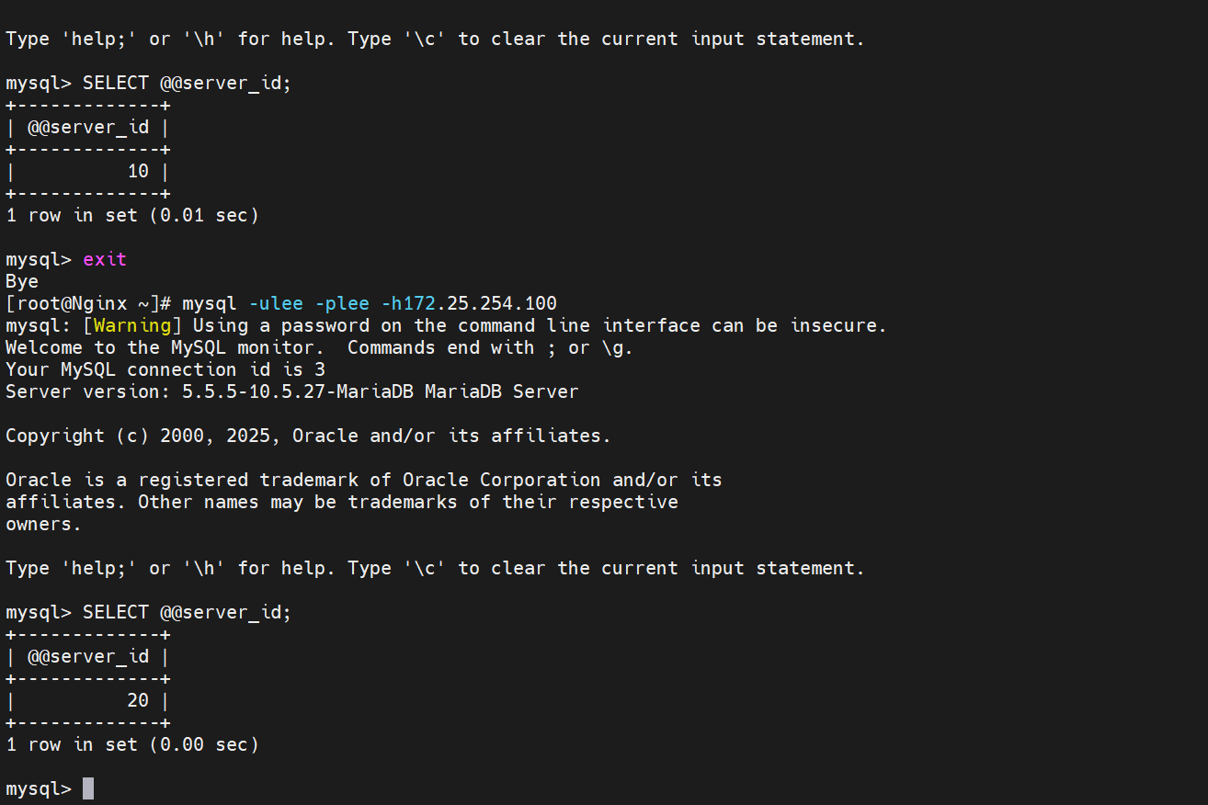This screenshot has width=1208, height=805.
Task: Click the blinking cursor at the mysql prompt
Action: 88,788
